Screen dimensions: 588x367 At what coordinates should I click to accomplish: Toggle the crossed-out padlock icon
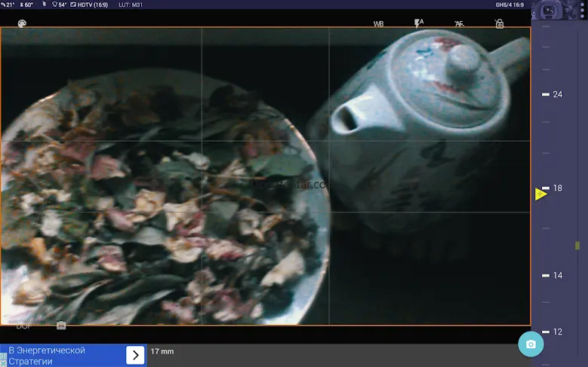click(x=499, y=23)
